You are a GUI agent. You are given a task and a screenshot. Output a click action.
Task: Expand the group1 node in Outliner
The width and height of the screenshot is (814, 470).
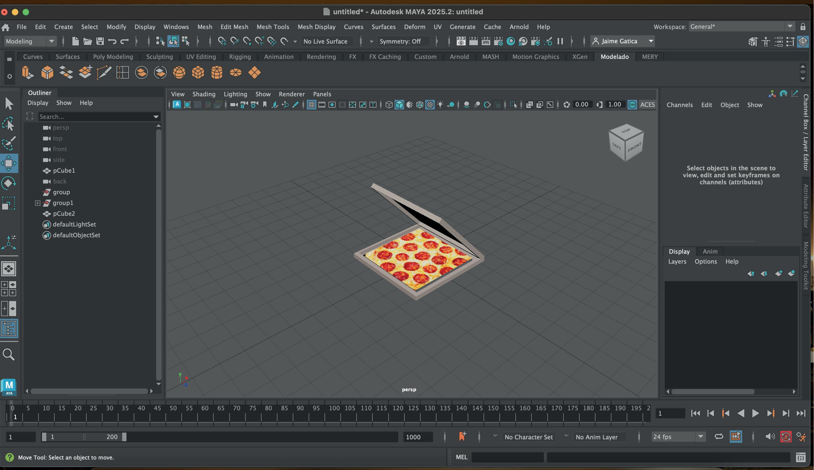[37, 203]
